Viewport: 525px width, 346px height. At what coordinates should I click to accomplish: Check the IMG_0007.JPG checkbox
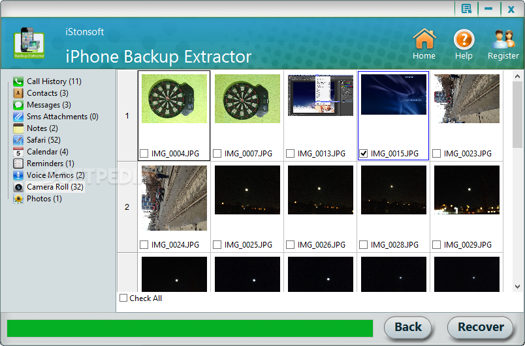(x=217, y=153)
